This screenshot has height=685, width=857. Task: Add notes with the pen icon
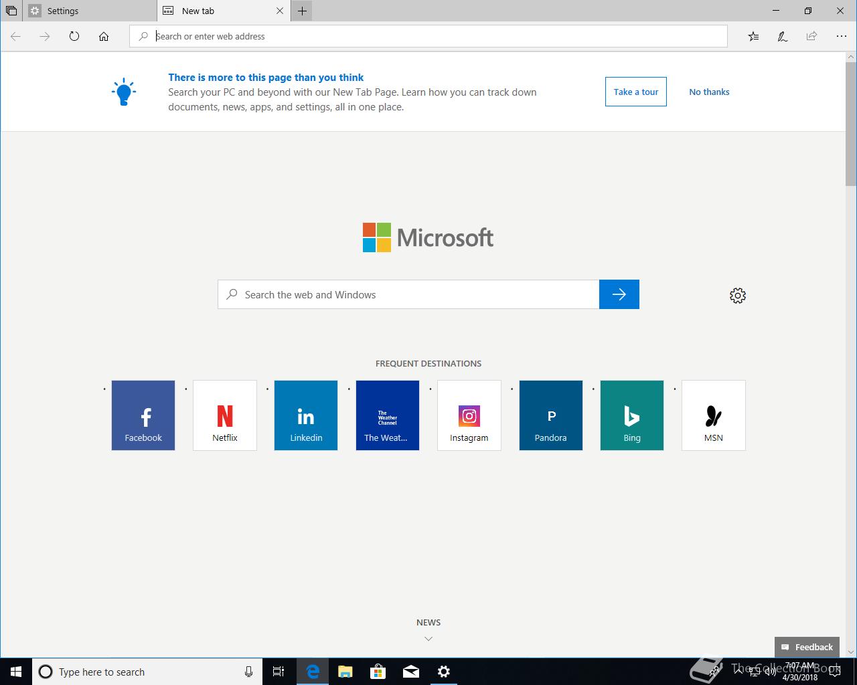coord(782,36)
